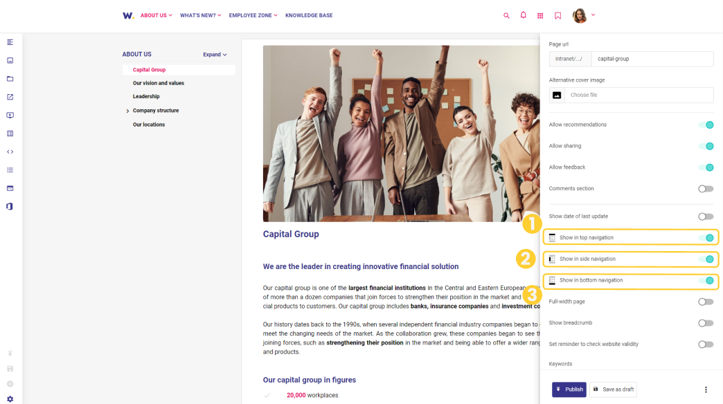Enable Comments section toggle

(x=706, y=189)
